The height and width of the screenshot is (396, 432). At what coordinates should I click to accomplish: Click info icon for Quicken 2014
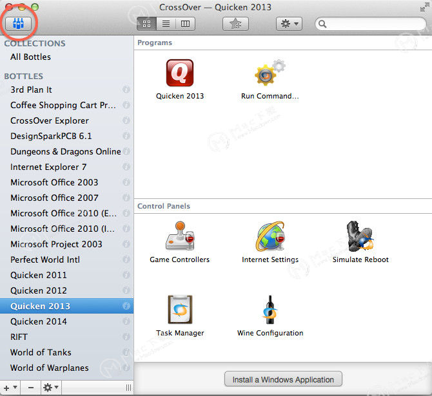tap(126, 321)
